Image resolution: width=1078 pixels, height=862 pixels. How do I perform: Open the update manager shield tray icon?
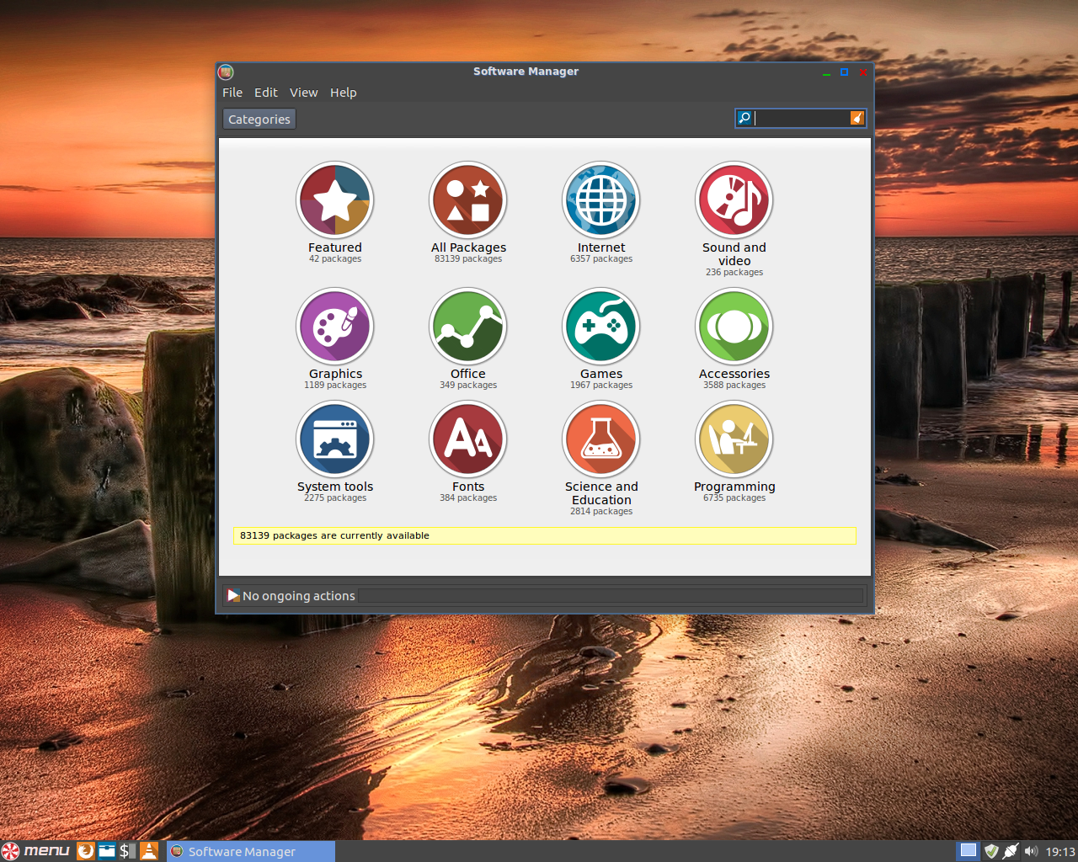coord(991,851)
